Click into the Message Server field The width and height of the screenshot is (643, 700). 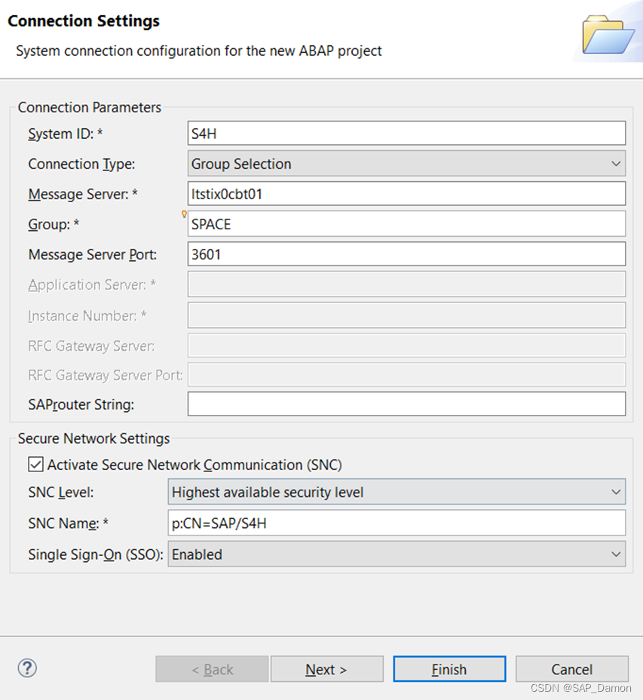(406, 194)
